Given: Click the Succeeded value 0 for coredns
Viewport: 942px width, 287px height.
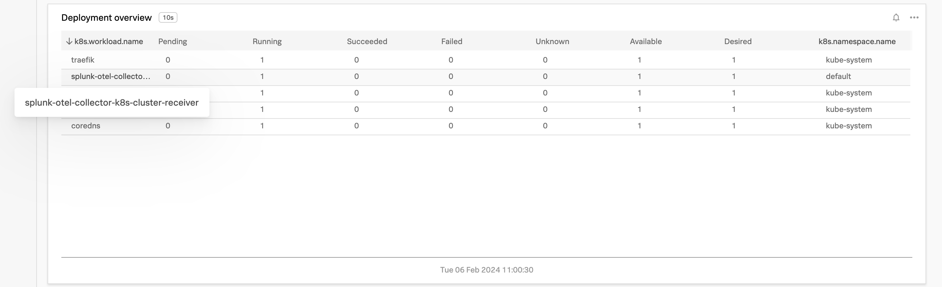Looking at the screenshot, I should coord(357,125).
